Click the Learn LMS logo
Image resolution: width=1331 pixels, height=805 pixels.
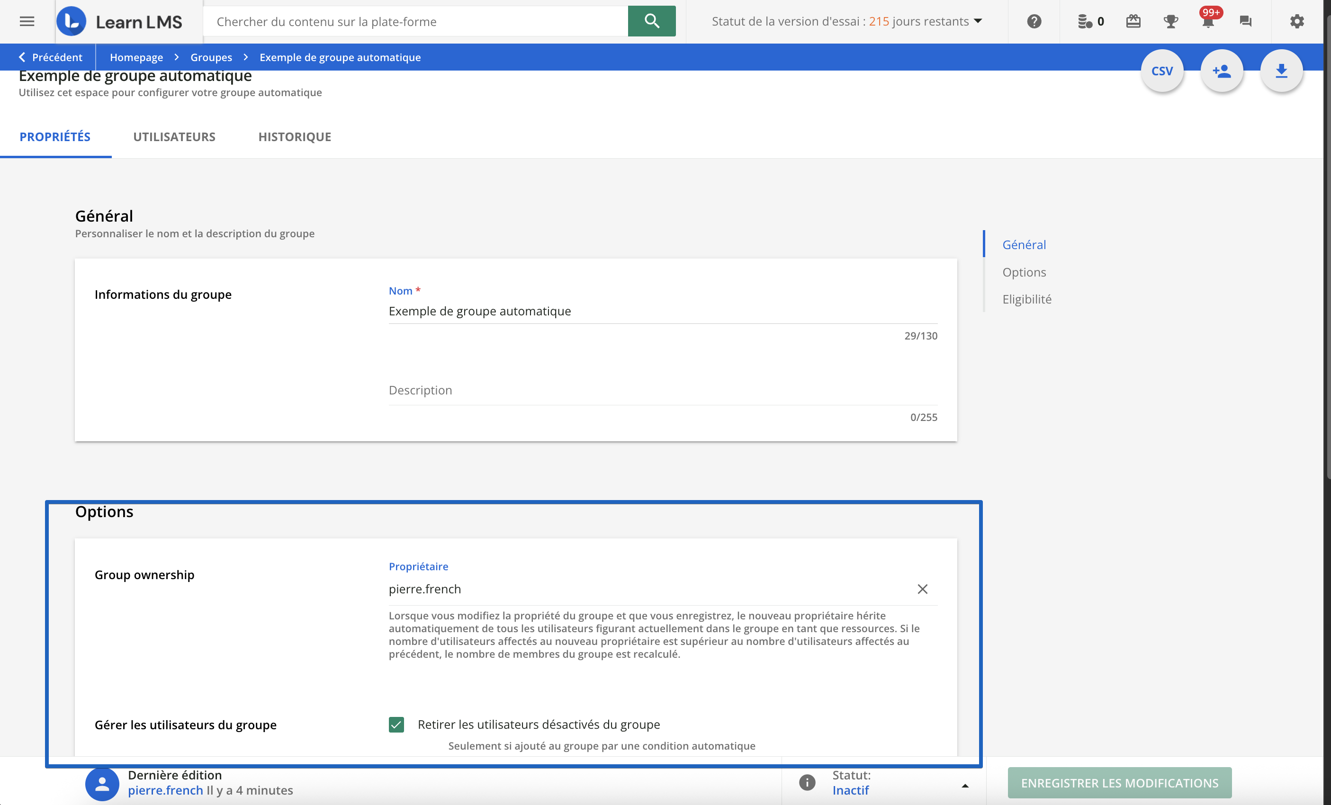[119, 22]
